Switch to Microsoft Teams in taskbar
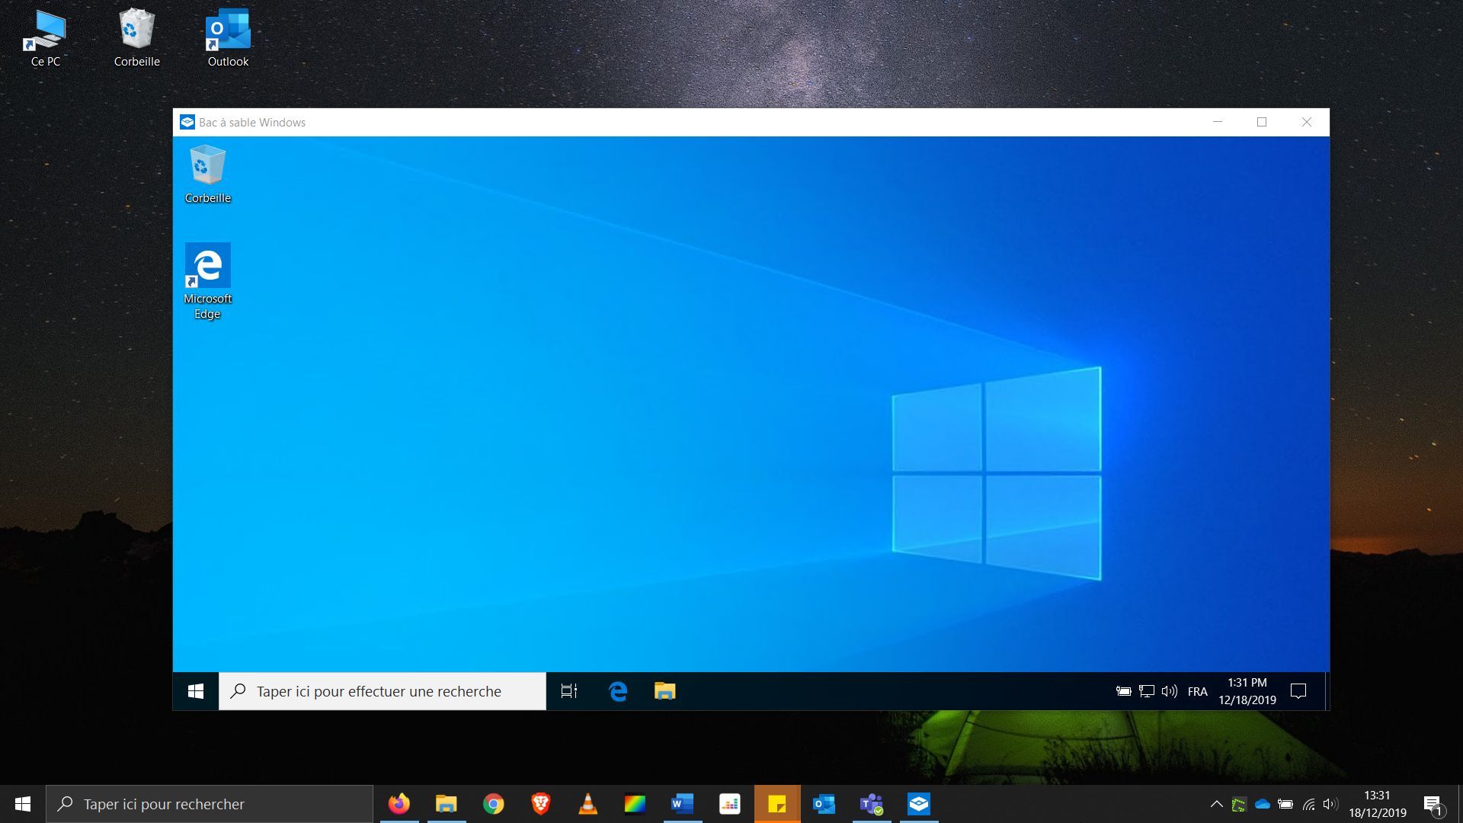 click(872, 804)
